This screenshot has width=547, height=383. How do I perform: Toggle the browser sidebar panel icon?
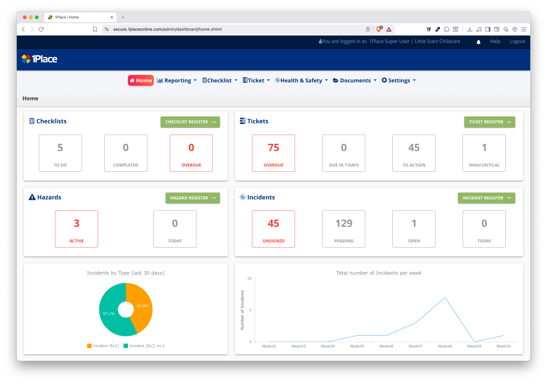coord(488,29)
